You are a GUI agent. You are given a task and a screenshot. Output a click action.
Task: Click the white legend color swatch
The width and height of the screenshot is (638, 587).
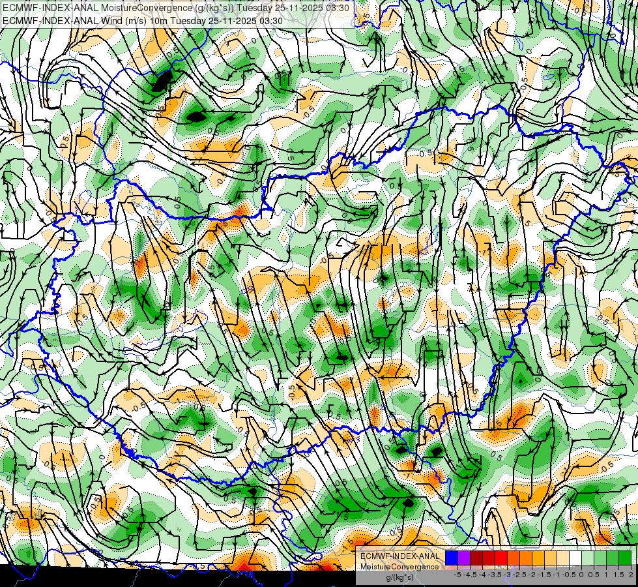575,558
